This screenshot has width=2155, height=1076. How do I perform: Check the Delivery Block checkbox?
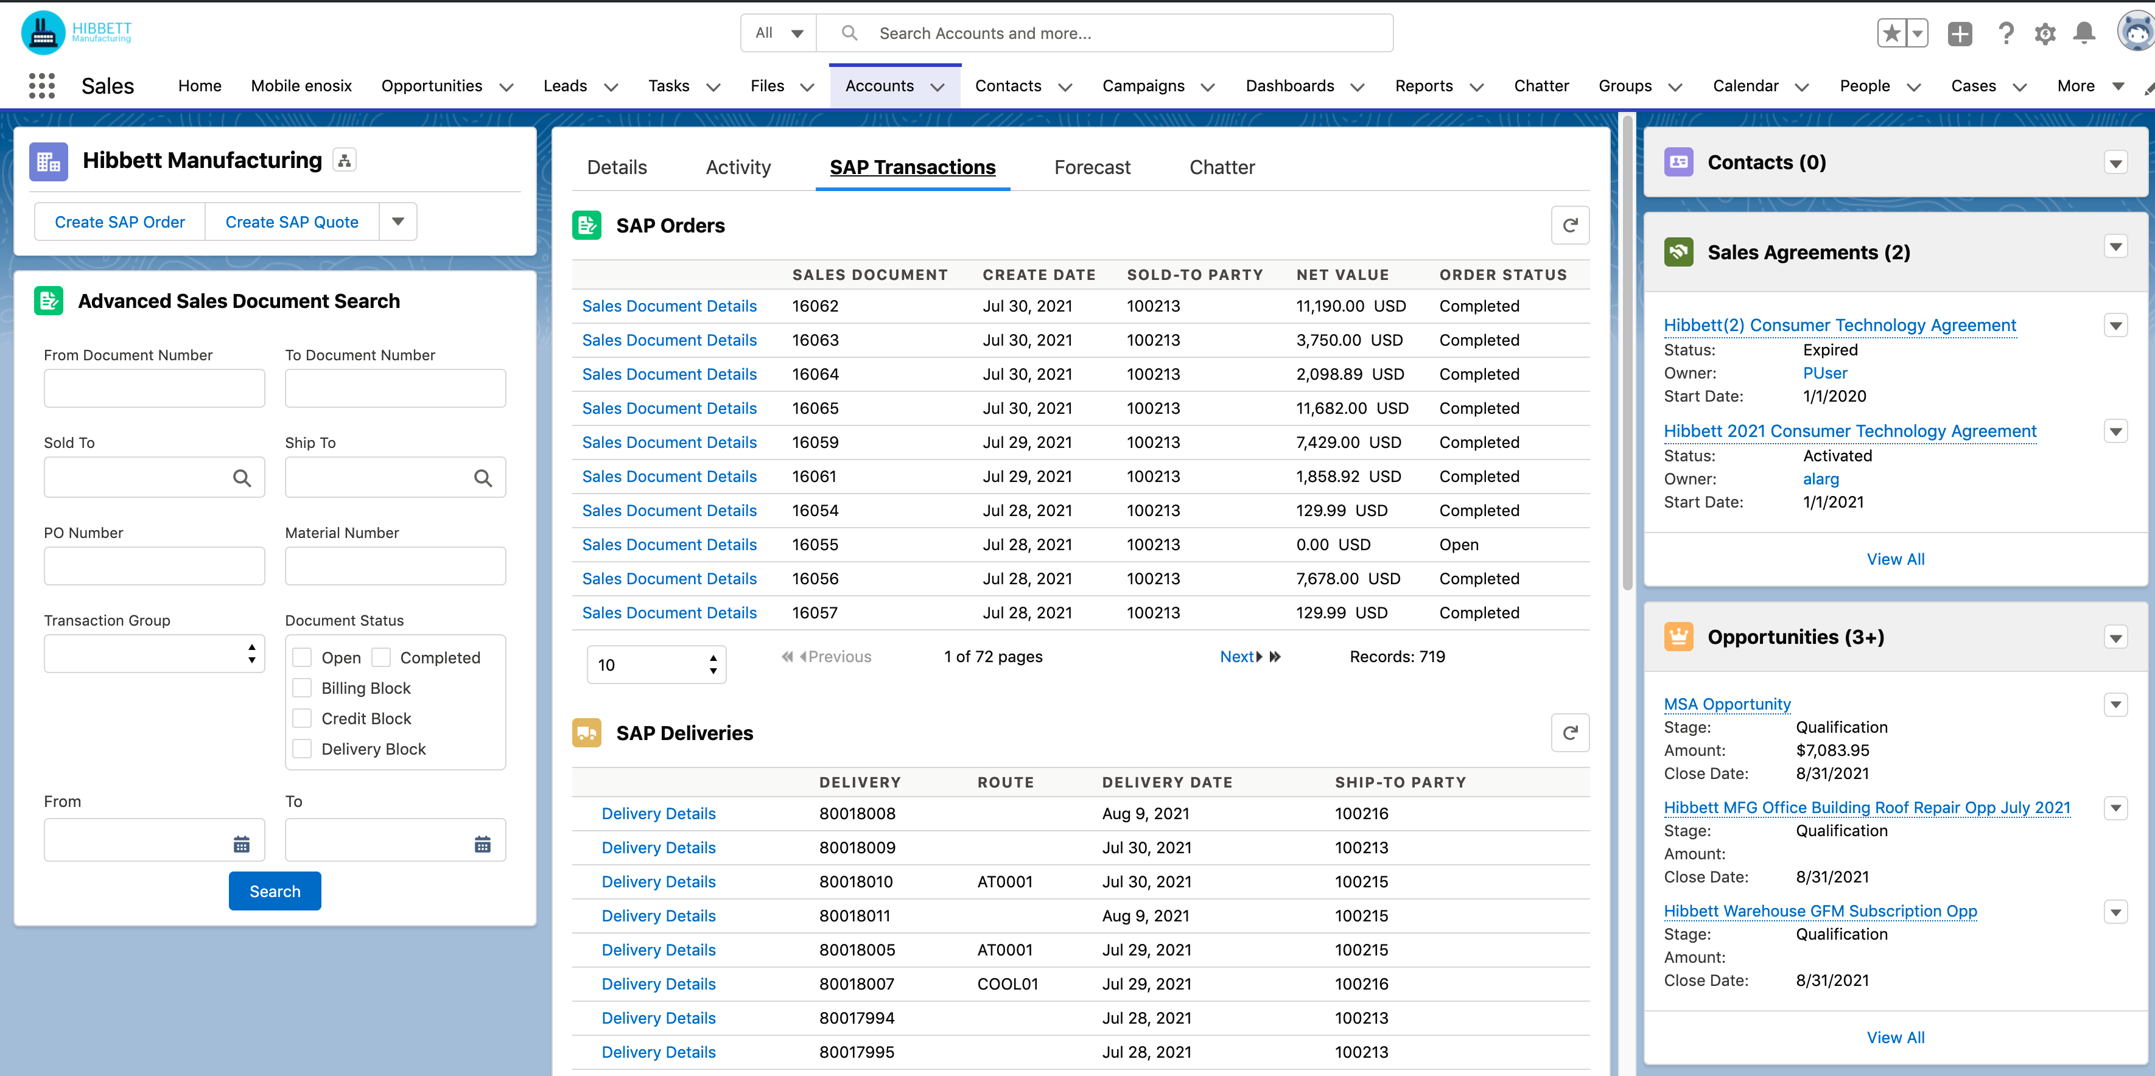pyautogui.click(x=302, y=748)
